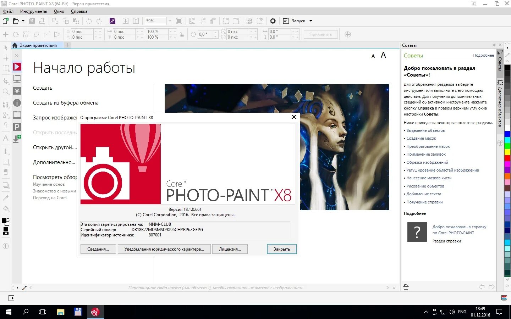Open the Файл menu

click(x=8, y=11)
